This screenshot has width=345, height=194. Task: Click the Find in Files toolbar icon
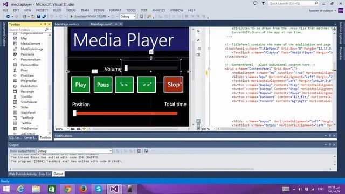149,17
